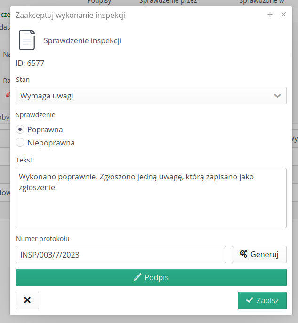Click the "Sprawdzenie inspekcji" heading text
The width and height of the screenshot is (298, 323).
tap(82, 40)
